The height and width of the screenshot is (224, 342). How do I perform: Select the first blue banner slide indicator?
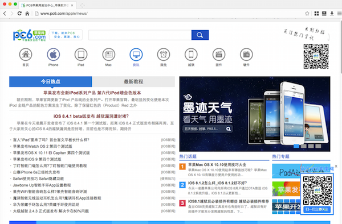tap(296, 146)
